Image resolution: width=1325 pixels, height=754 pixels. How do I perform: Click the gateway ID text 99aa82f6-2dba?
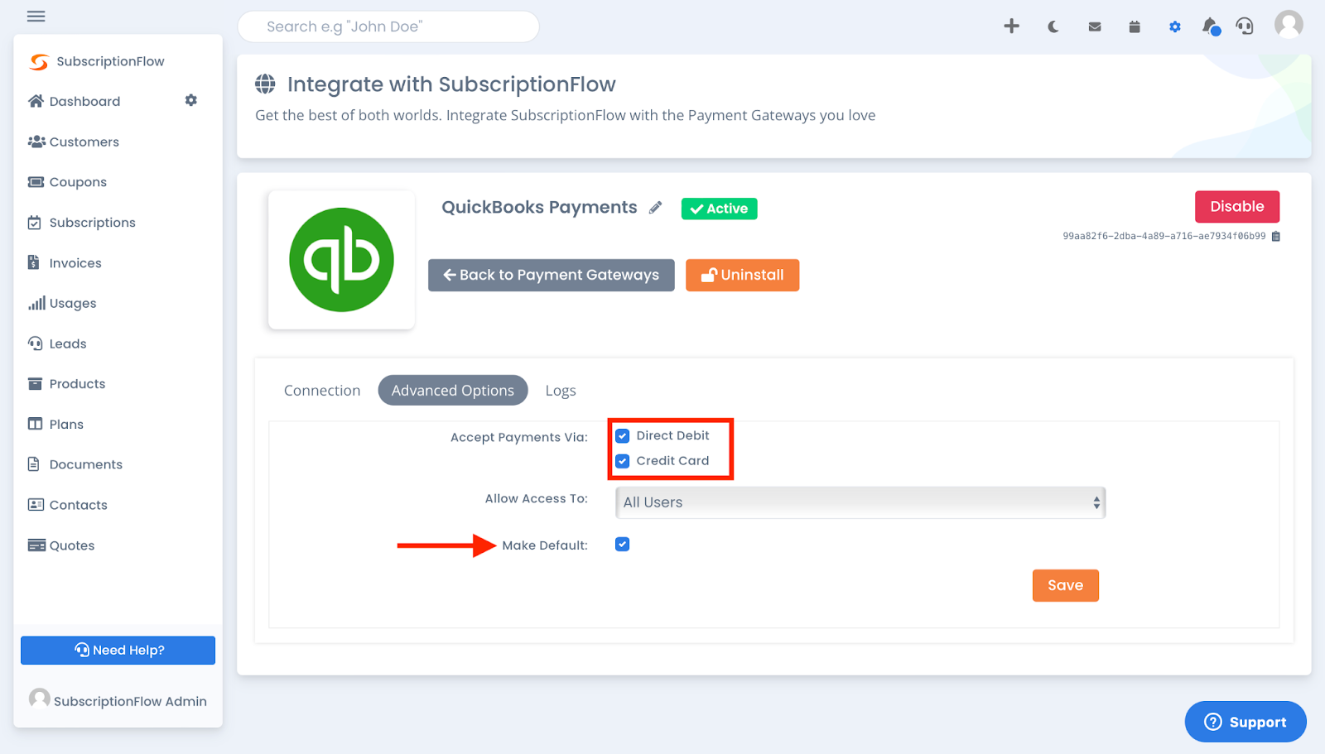click(x=1164, y=237)
